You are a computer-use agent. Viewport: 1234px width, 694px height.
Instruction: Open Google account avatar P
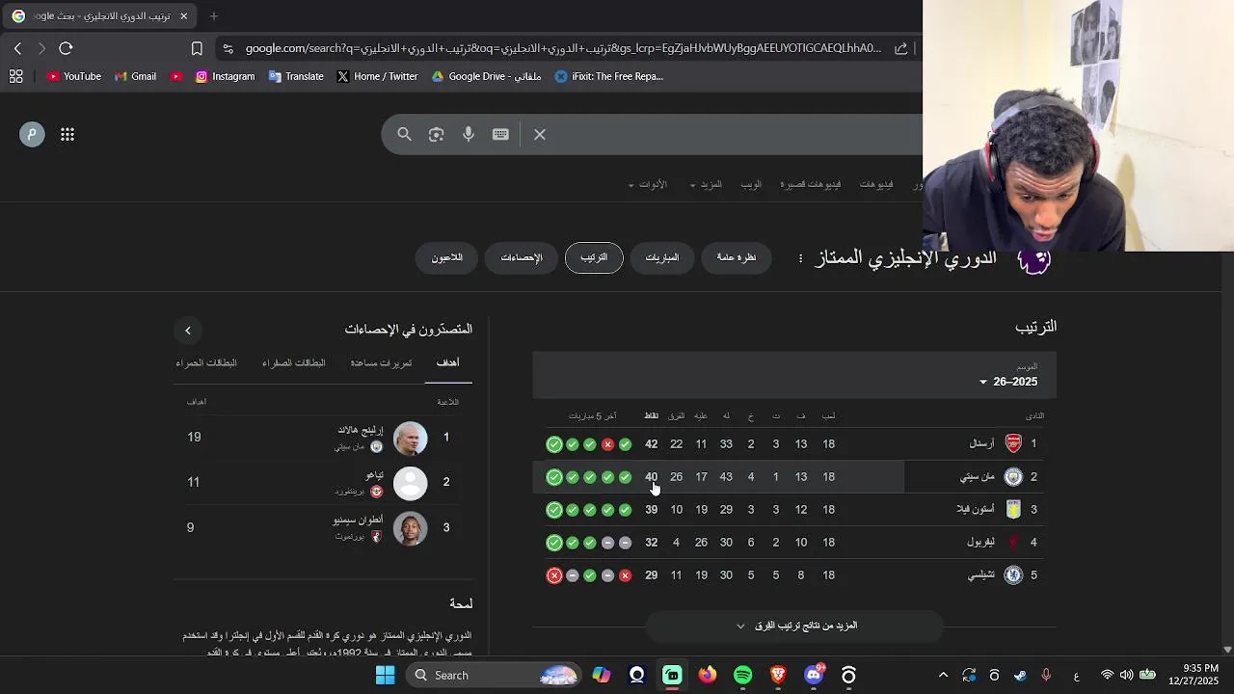[32, 135]
